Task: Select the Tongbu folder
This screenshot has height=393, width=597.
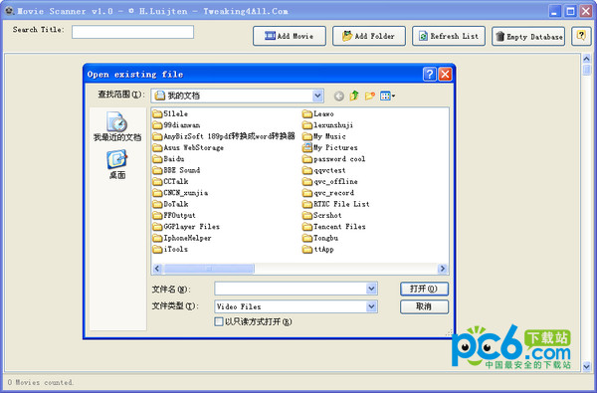Action: click(x=320, y=238)
